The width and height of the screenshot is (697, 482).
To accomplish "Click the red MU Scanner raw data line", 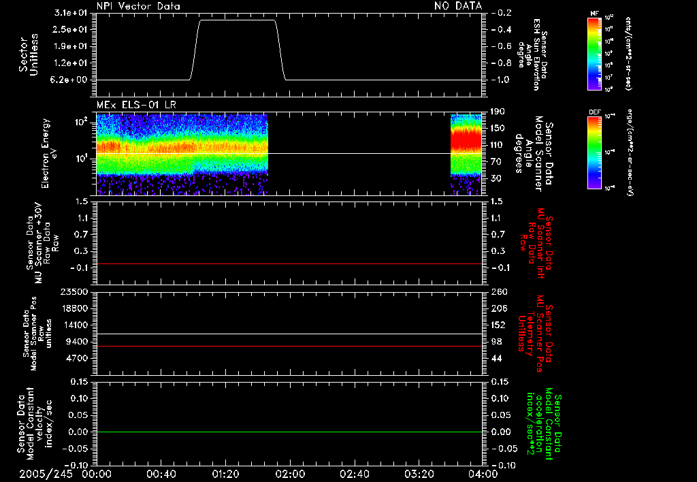I will [x=289, y=263].
